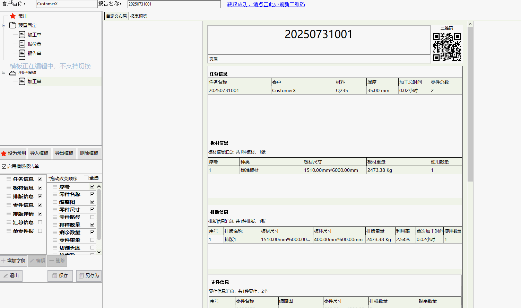
Task: Switch to the 报表预览 tab
Action: tap(139, 16)
